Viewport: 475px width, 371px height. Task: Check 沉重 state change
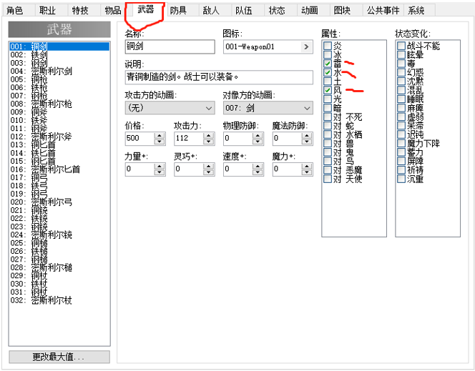point(401,179)
